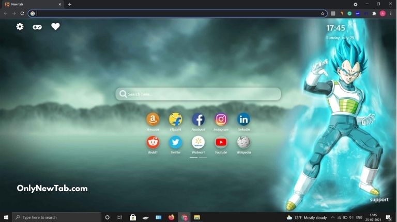Click the Google icon in address bar

coord(33,13)
